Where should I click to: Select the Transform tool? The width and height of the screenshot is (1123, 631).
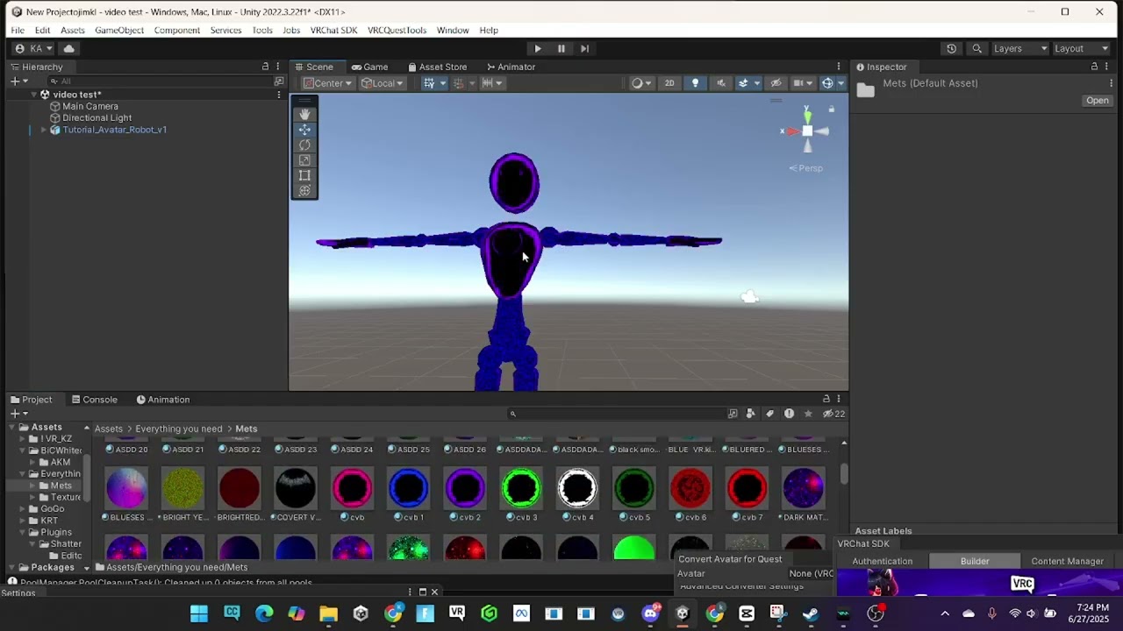coord(304,190)
